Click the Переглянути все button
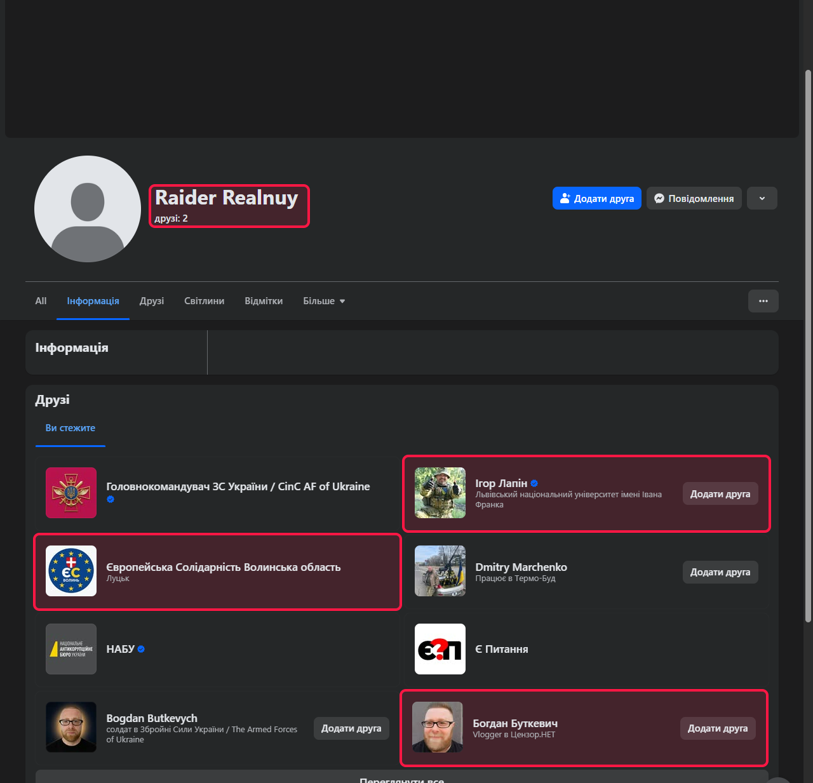Screen dimensions: 813x783 pyautogui.click(x=402, y=778)
